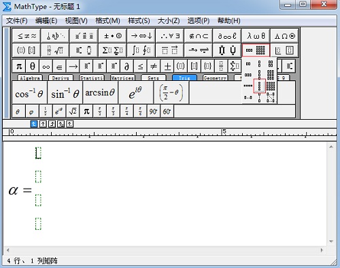Switch to the Algebra tab
340x268 pixels.
click(x=30, y=78)
